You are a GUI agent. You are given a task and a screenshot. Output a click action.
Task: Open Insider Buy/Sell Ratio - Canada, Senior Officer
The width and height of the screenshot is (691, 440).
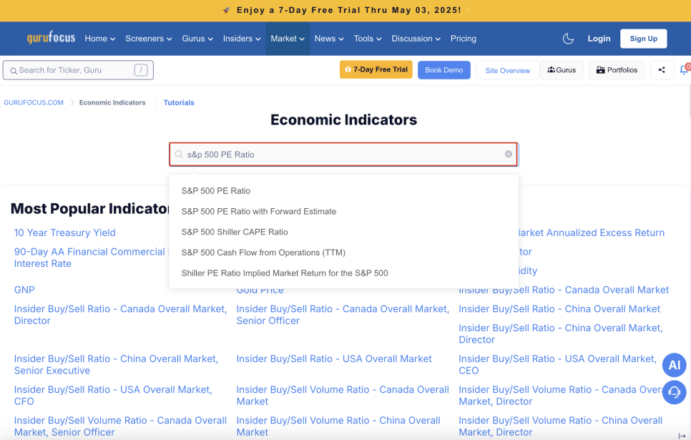[343, 315]
